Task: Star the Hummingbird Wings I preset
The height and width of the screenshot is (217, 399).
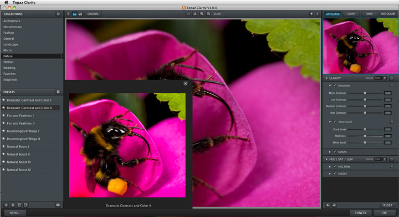Action: click(3, 131)
